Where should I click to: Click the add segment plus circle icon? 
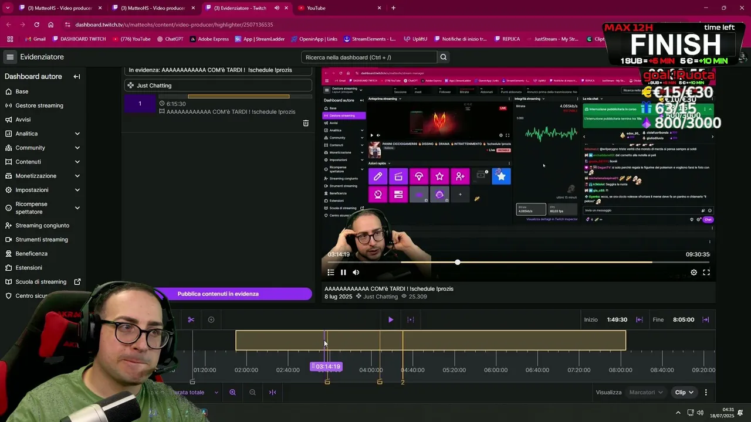click(211, 319)
